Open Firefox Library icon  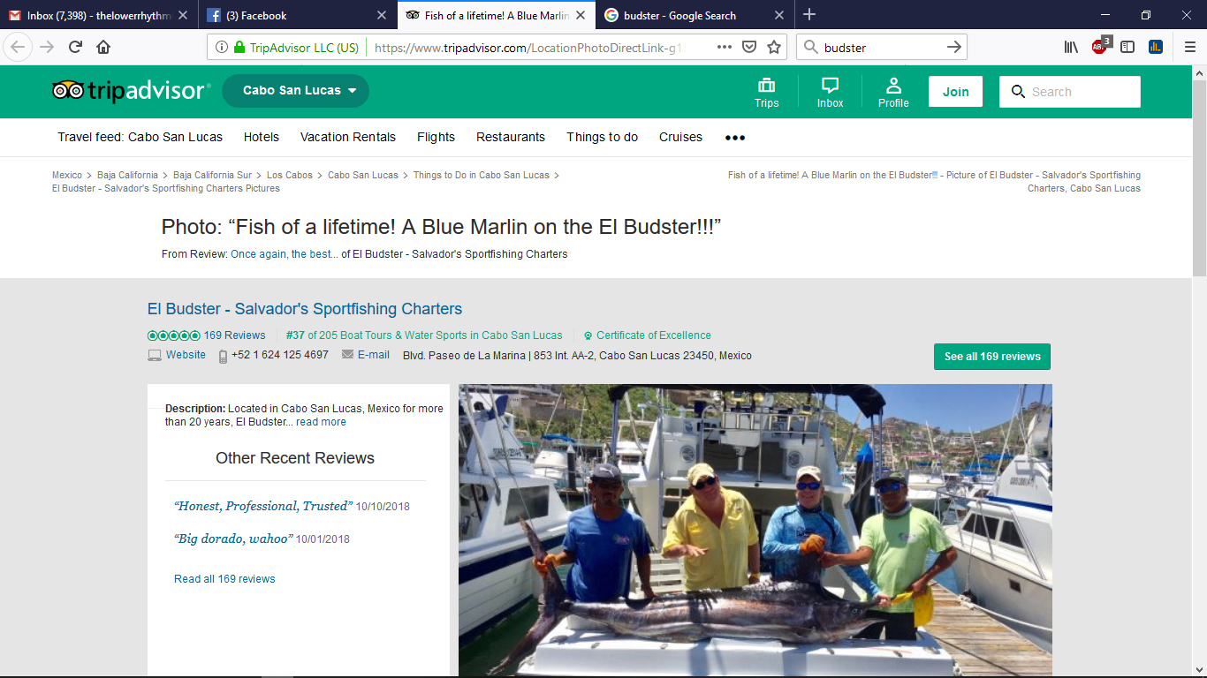click(x=1071, y=47)
